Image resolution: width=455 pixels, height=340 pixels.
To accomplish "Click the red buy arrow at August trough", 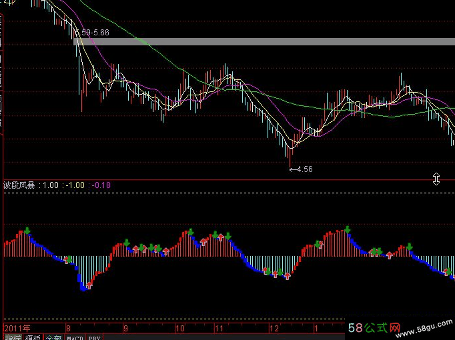I will (x=89, y=285).
